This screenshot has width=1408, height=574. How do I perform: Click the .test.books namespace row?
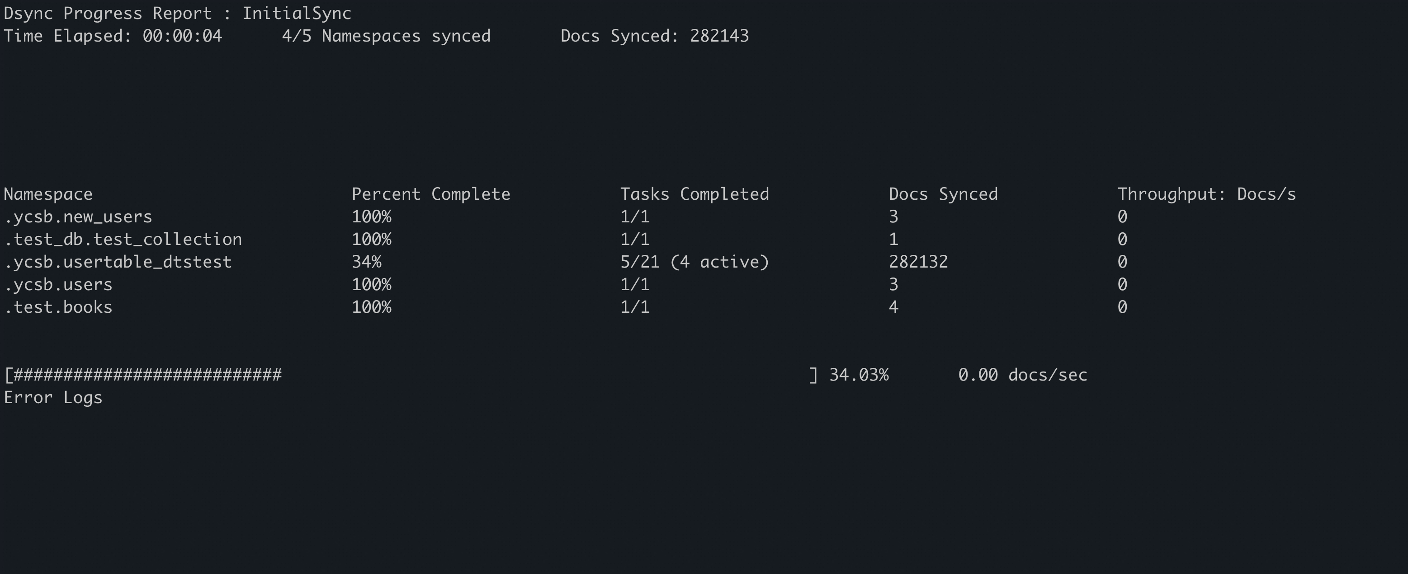[x=58, y=307]
